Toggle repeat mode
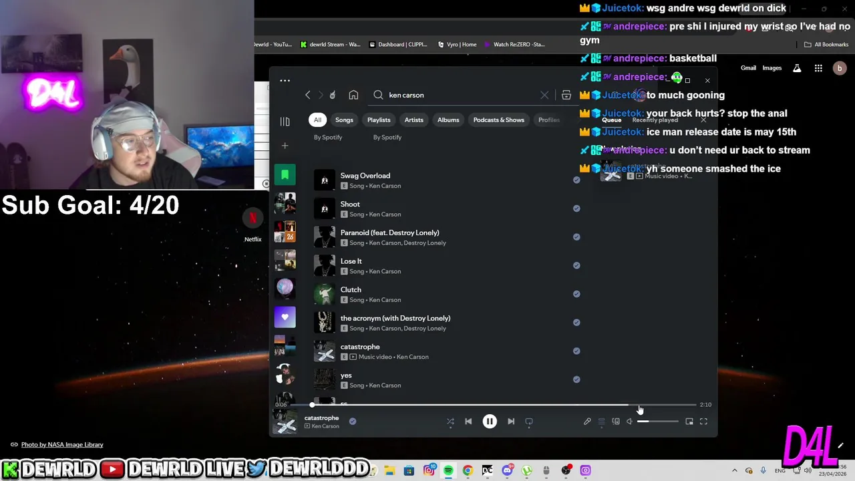The height and width of the screenshot is (481, 855). pos(529,422)
